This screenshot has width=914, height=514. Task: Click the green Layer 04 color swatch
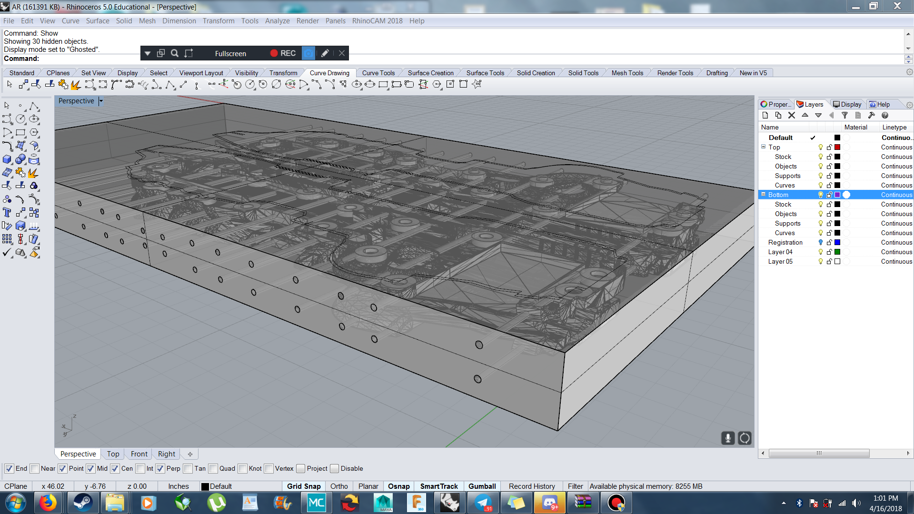point(837,252)
